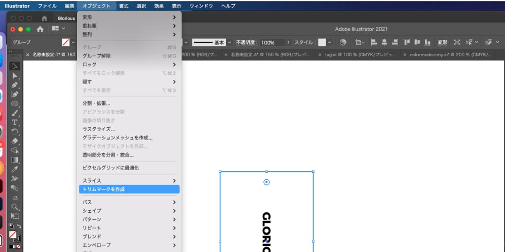Select the Ellipse shape tool
This screenshot has height=252, width=505.
(15, 104)
